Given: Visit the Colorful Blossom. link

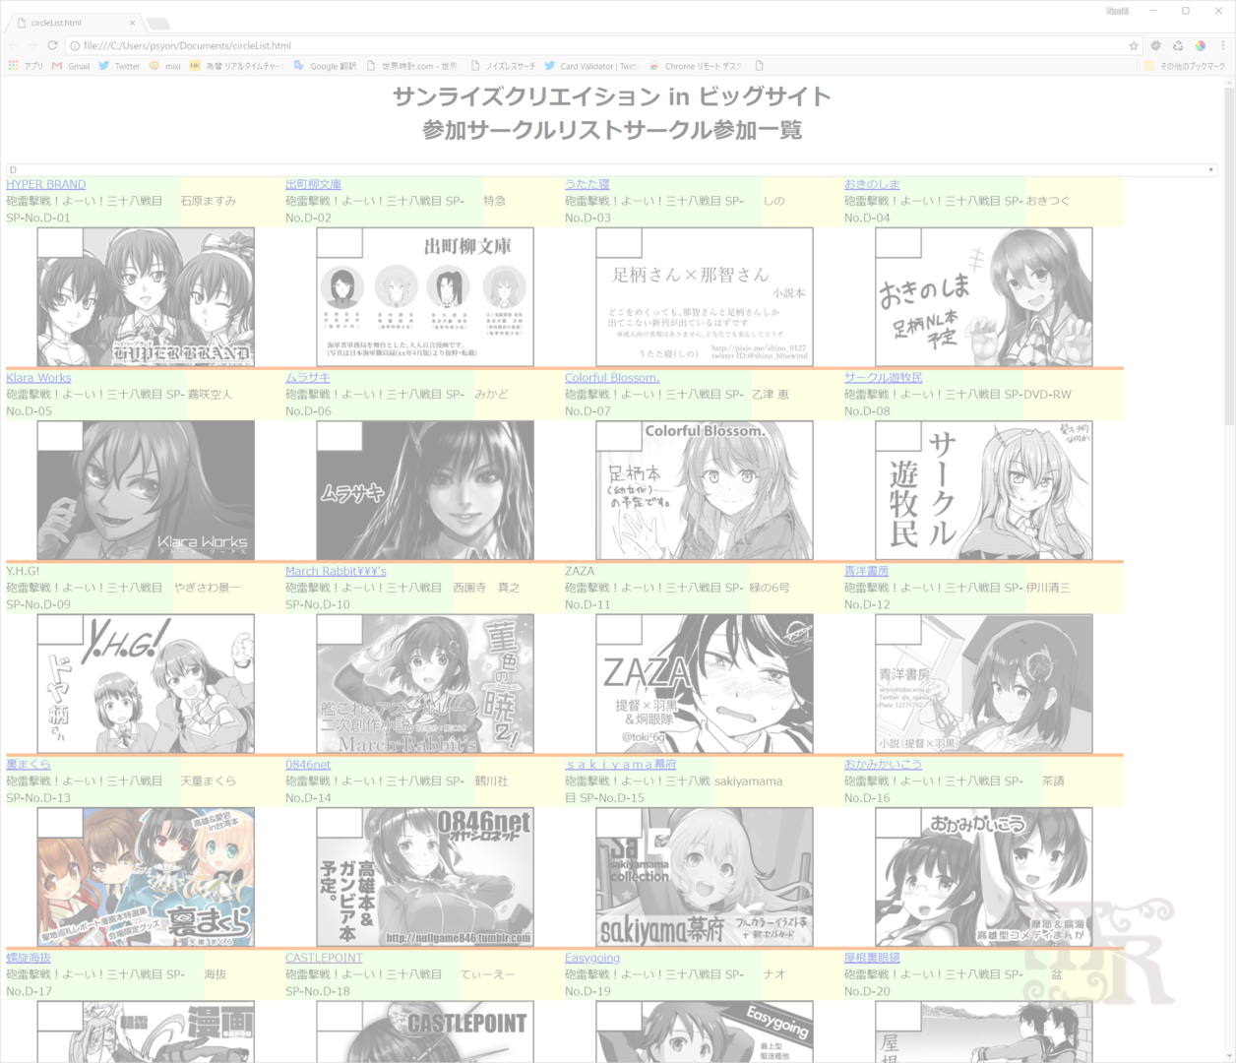Looking at the screenshot, I should pyautogui.click(x=612, y=378).
